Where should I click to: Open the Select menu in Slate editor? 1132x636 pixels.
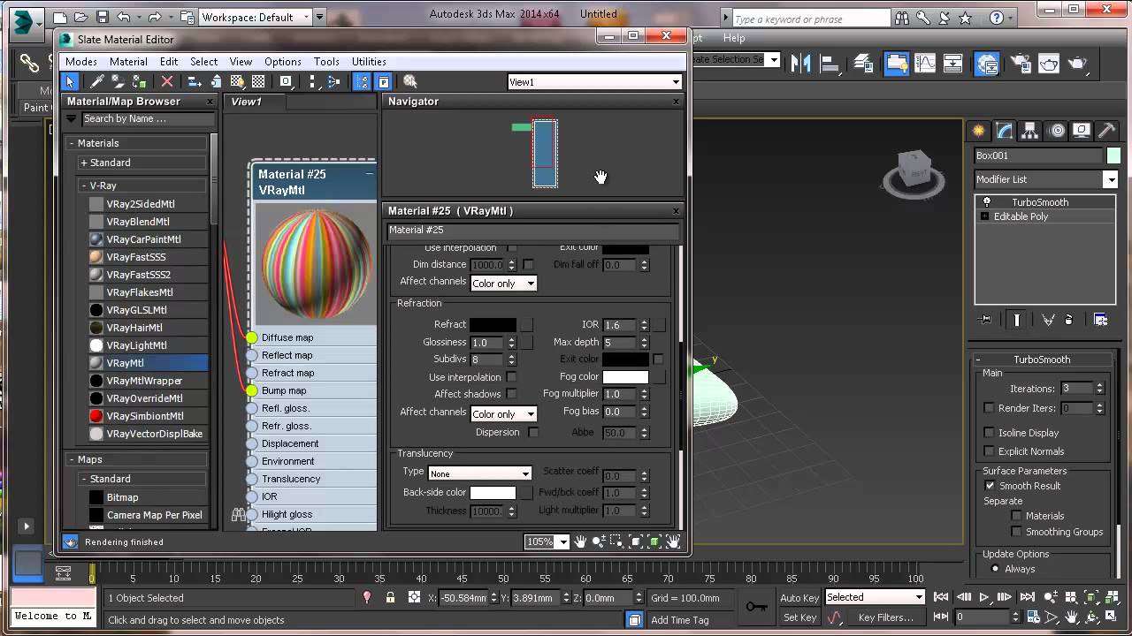[203, 62]
